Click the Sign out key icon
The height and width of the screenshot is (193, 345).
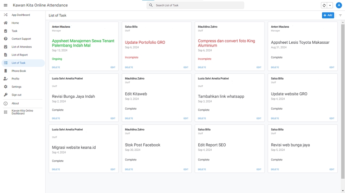coord(5,95)
